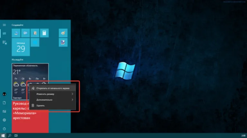This screenshot has height=138, width=247.
Task: Open Settings gear in Start sidebar
Action: pos(4,120)
